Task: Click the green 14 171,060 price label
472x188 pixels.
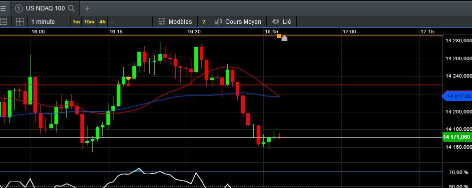Action: (457, 137)
